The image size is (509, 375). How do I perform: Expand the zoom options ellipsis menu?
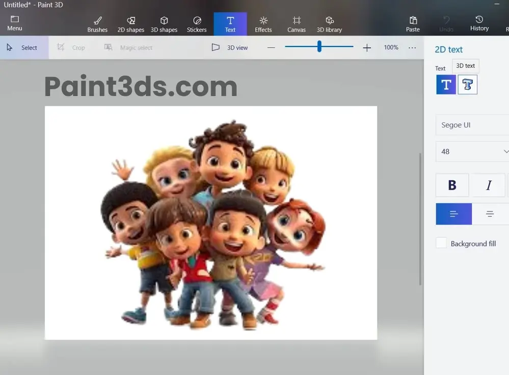(412, 47)
